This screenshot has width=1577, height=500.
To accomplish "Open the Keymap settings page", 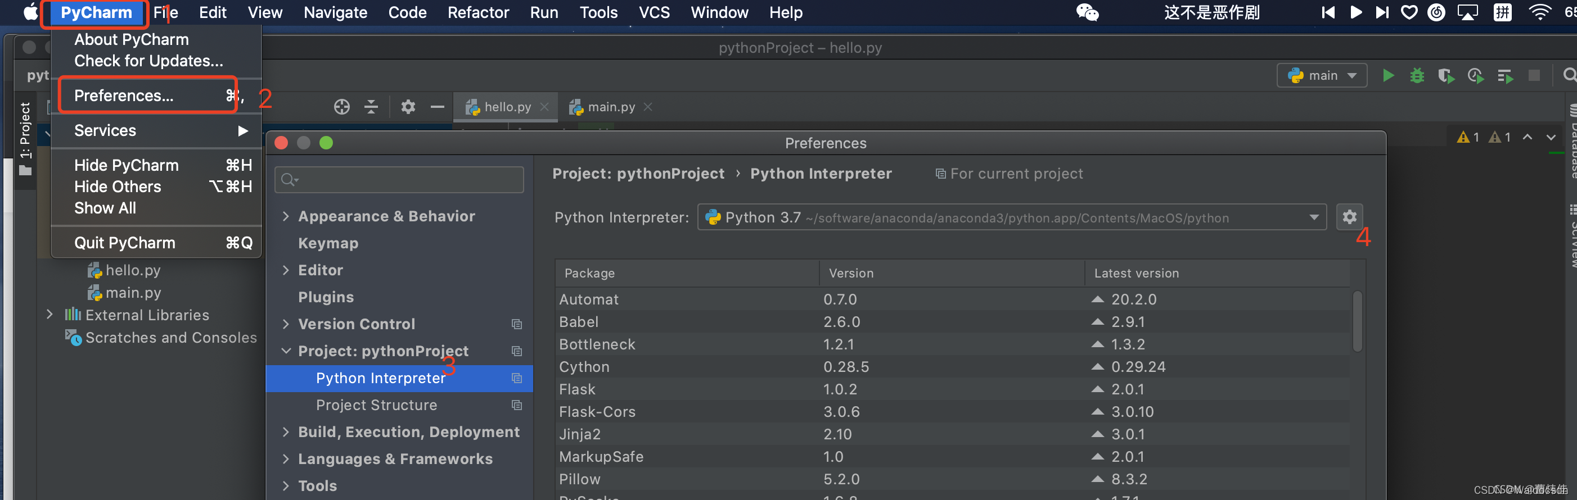I will click(x=328, y=243).
